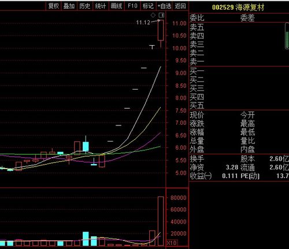Click the 换手 label
Viewport: 289px width, 249px height.
(197, 159)
